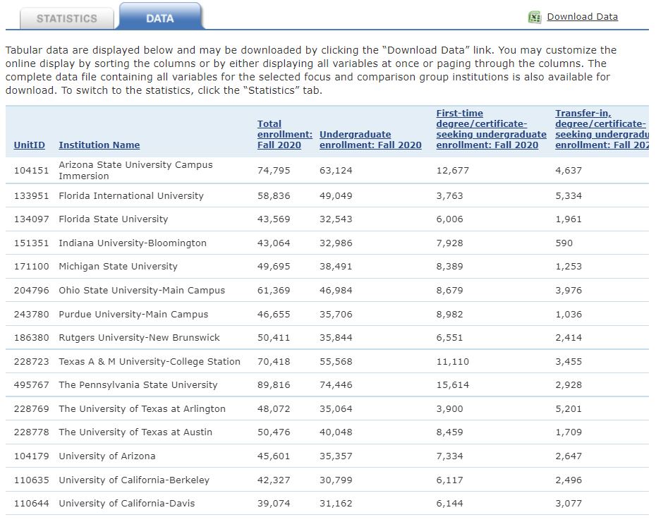Click undergraduate enrollment value 32,986
This screenshot has width=656, height=522.
336,243
